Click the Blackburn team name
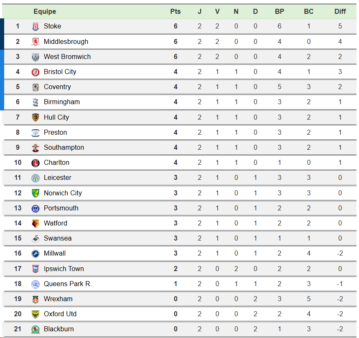The width and height of the screenshot is (359, 338). tap(59, 329)
